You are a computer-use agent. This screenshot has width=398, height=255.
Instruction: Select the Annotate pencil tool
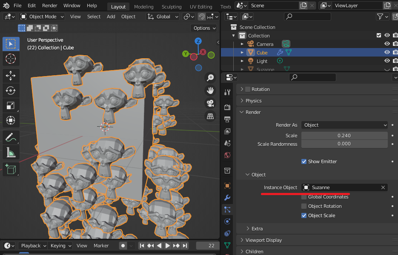[x=11, y=137]
